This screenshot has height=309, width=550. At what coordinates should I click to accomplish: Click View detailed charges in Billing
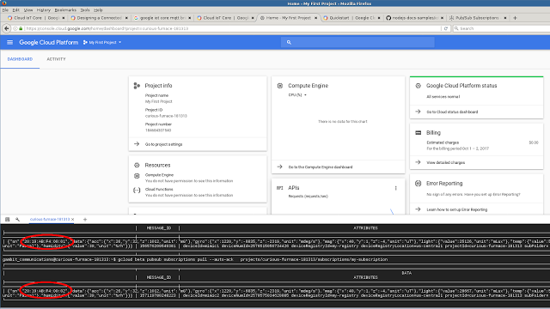click(x=445, y=162)
